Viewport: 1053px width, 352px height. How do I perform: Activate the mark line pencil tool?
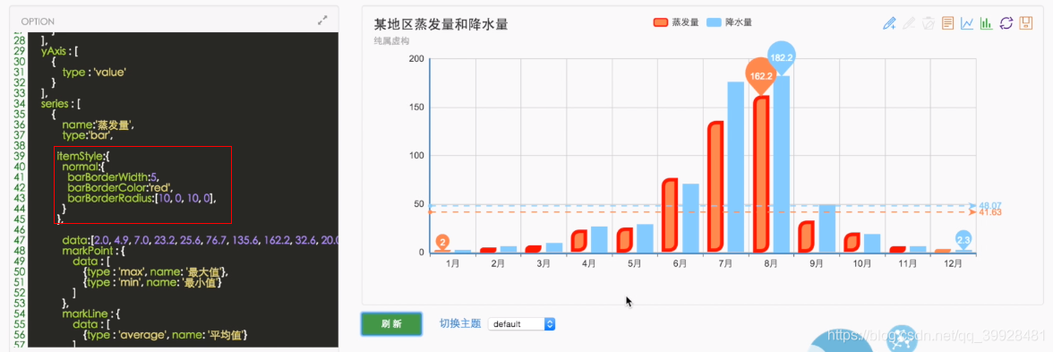pyautogui.click(x=890, y=23)
